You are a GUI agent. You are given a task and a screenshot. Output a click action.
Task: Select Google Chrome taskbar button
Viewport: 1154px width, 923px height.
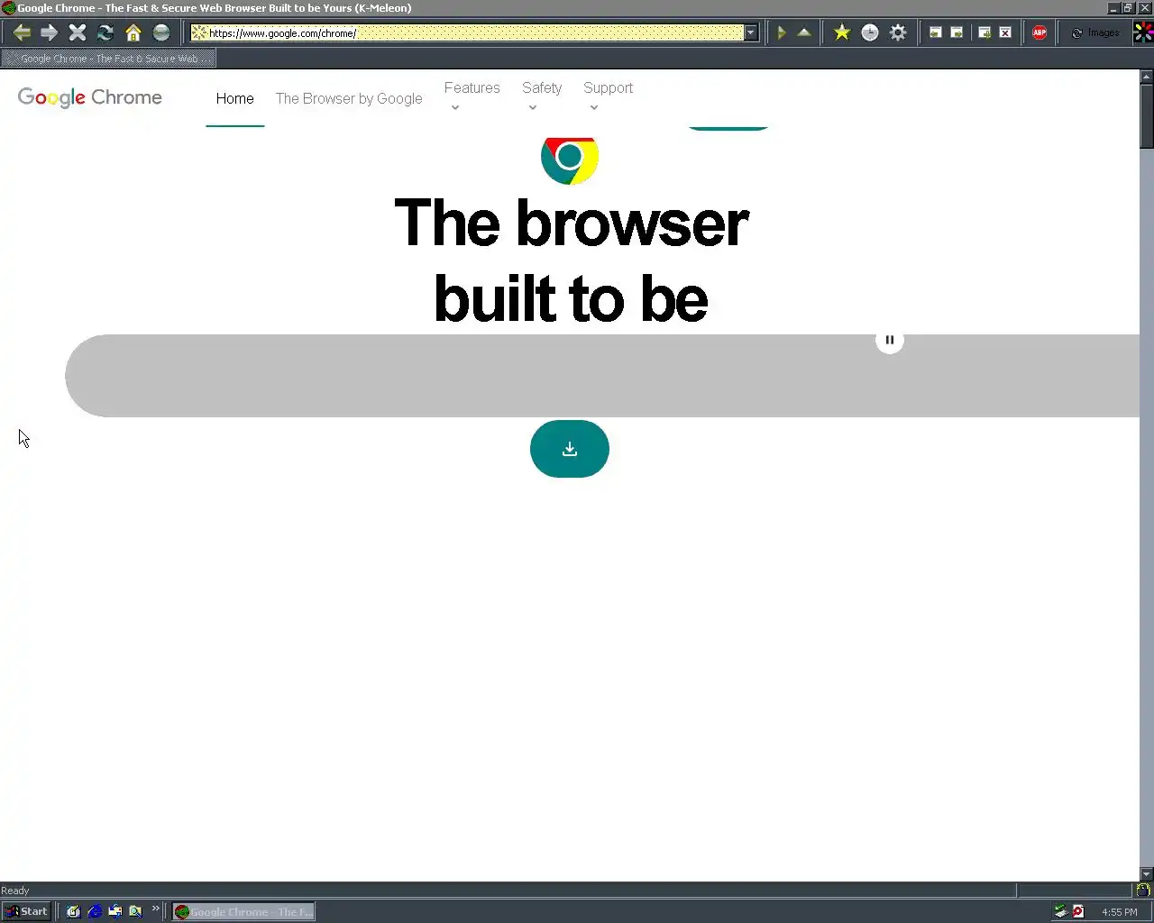click(243, 911)
